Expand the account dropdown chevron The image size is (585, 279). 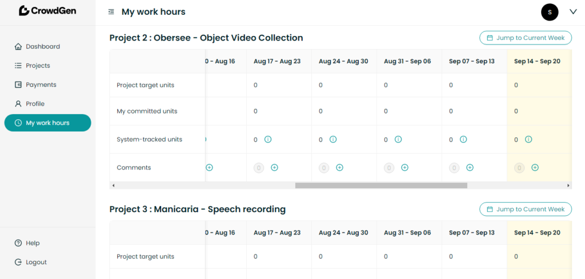(x=573, y=12)
